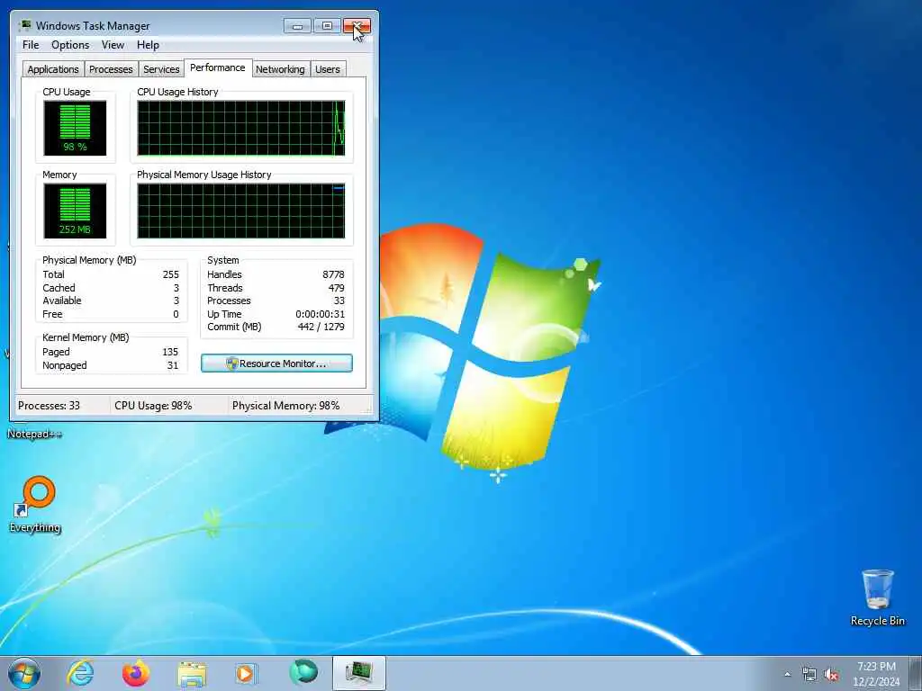Click the status bar text Physical Memory: 98%
Screen dimensions: 922x691
(x=285, y=406)
